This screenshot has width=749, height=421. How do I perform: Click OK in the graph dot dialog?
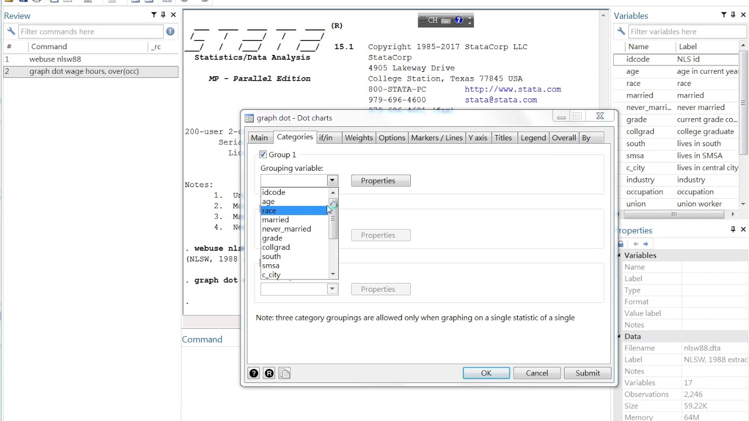[486, 373]
